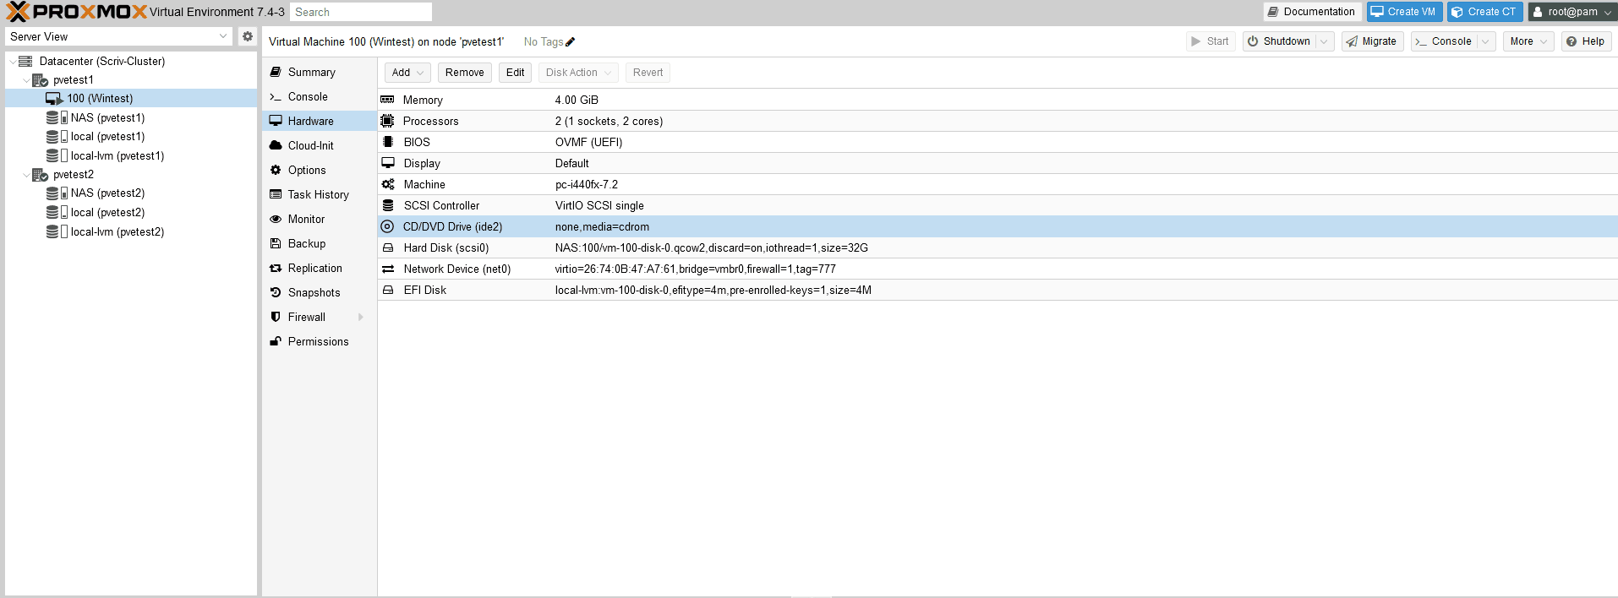Edit tags pencil icon next to No Tags
Image resolution: width=1618 pixels, height=598 pixels.
coord(570,41)
